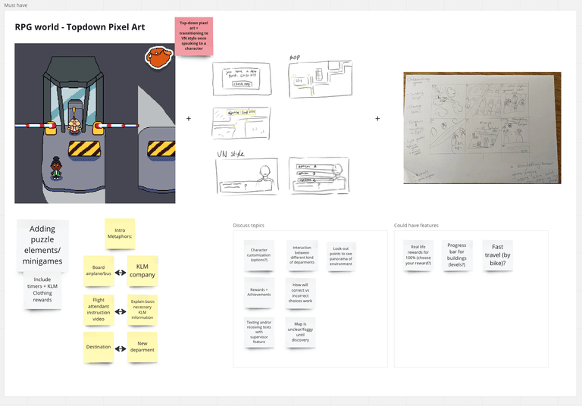Select 'How will correct vs incorrect choices work' note

300,293
